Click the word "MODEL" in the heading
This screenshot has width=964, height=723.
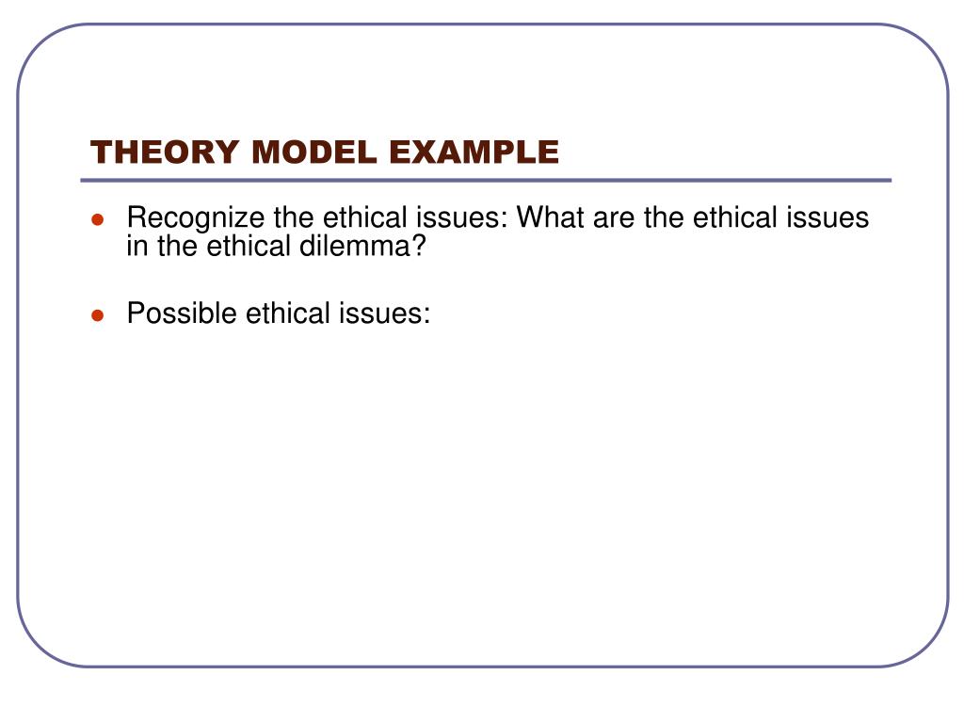(x=313, y=152)
